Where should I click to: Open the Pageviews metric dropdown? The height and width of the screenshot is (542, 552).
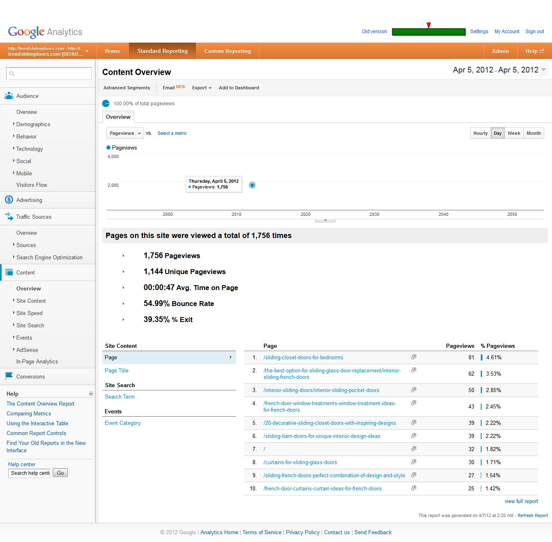coord(125,133)
